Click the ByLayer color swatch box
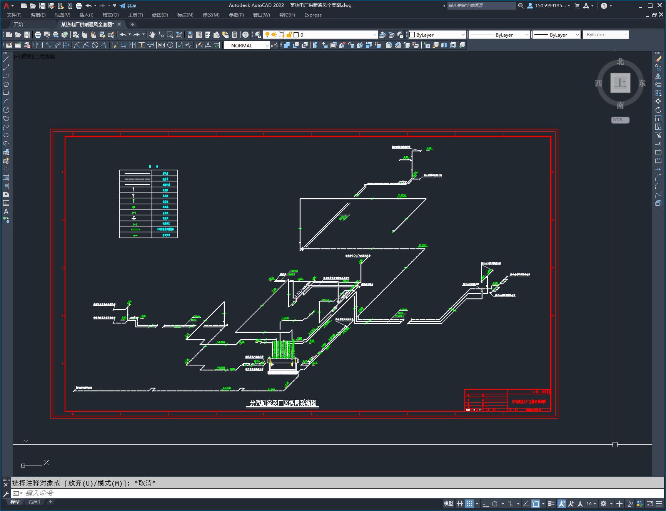The width and height of the screenshot is (666, 511). (x=412, y=35)
